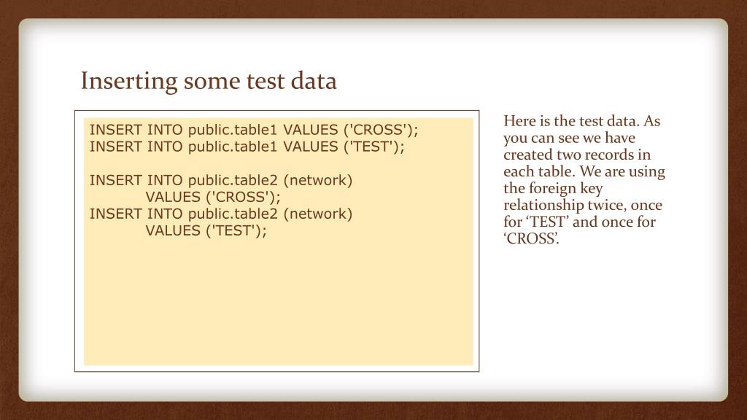Click 'you can see we have' line
The height and width of the screenshot is (420, 747).
[569, 138]
